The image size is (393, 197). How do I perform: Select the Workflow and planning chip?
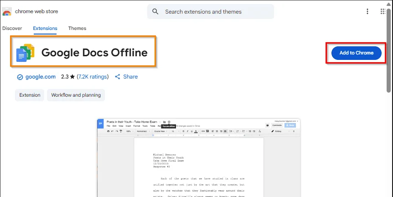tap(76, 95)
